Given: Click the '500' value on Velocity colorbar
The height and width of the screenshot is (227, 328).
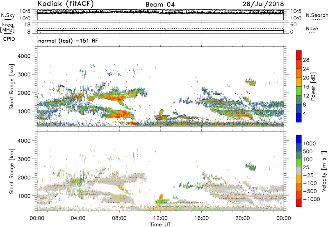Looking at the screenshot, I should click(x=308, y=152).
